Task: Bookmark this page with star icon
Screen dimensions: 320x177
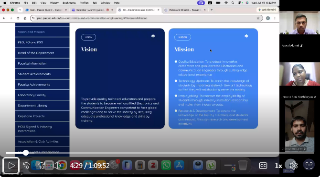Action: (258, 18)
